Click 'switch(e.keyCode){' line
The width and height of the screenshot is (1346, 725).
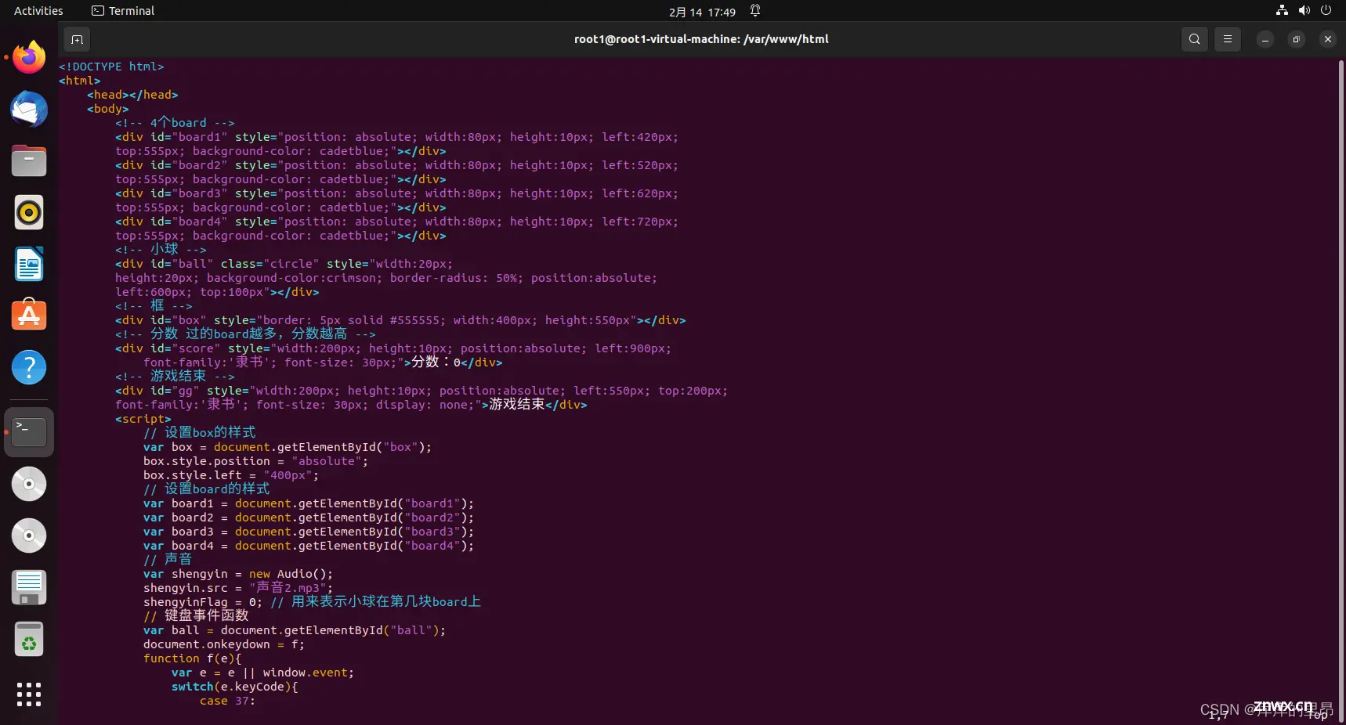235,687
